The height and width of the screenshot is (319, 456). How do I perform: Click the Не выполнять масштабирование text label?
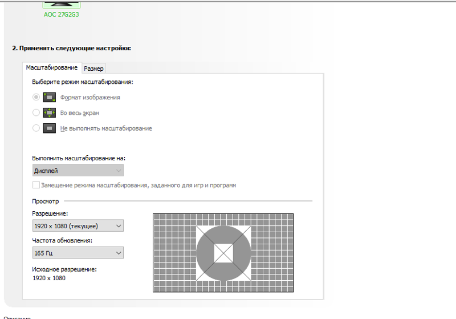(106, 128)
